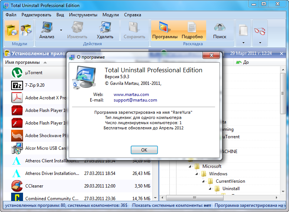Click the До column header
Viewport: 289px width, 212px height.
[246, 62]
